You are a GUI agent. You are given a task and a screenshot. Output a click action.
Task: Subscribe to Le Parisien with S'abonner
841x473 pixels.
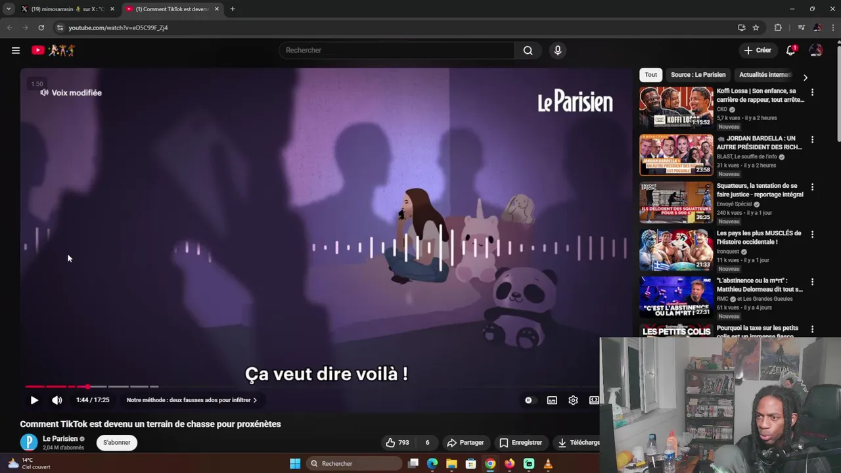coord(117,443)
